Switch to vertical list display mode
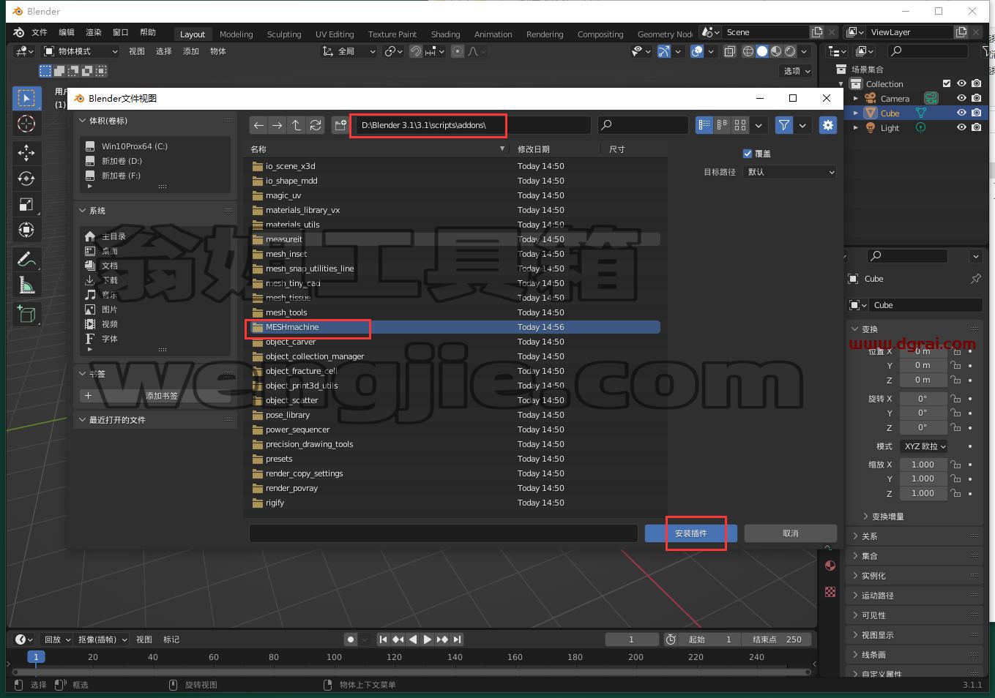 pyautogui.click(x=704, y=125)
